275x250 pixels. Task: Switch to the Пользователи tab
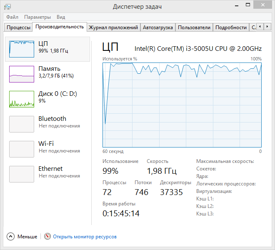(194, 27)
